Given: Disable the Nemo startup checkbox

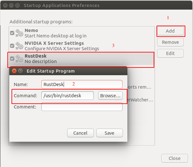Looking at the screenshot, I should [x=12, y=33].
